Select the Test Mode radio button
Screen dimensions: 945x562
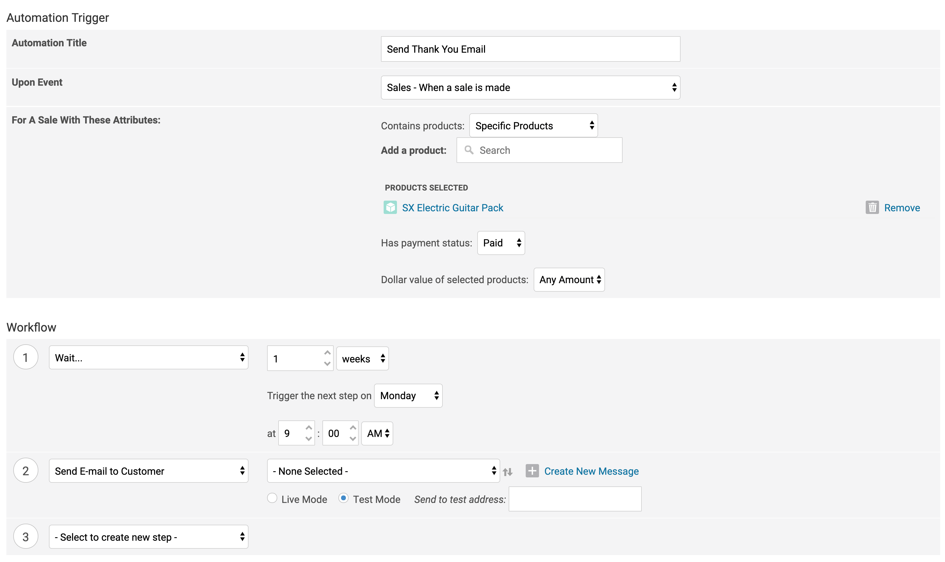point(343,498)
